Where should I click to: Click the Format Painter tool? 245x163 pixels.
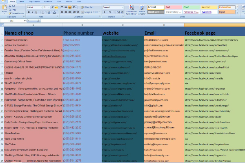pyautogui.click(x=14, y=13)
